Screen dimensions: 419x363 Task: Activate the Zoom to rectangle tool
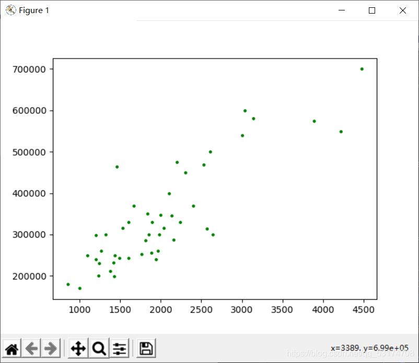coord(99,348)
